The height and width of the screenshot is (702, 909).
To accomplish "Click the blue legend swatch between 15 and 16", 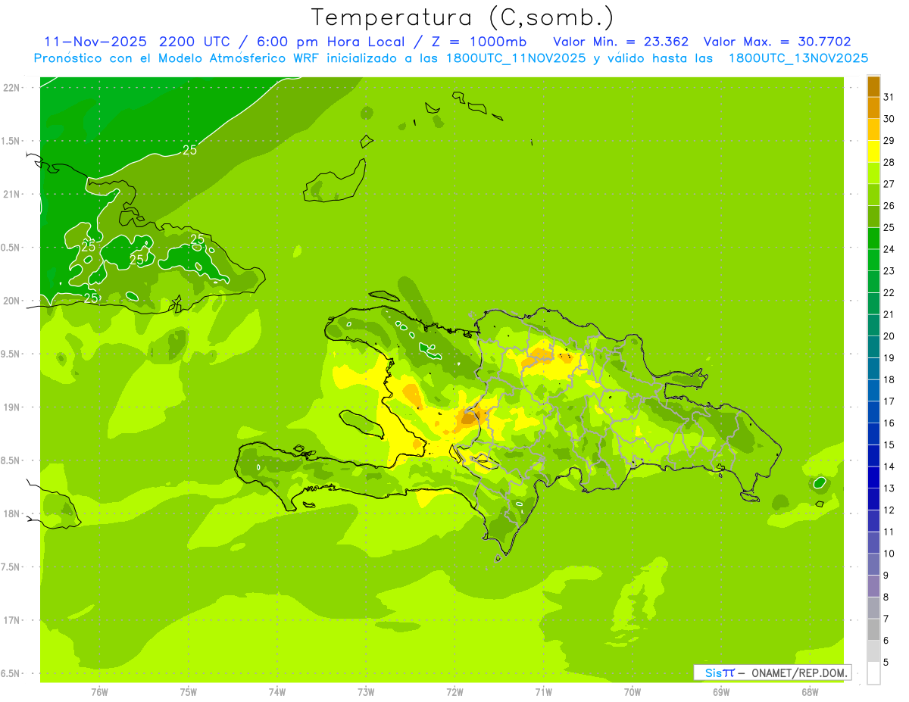I will pyautogui.click(x=873, y=434).
